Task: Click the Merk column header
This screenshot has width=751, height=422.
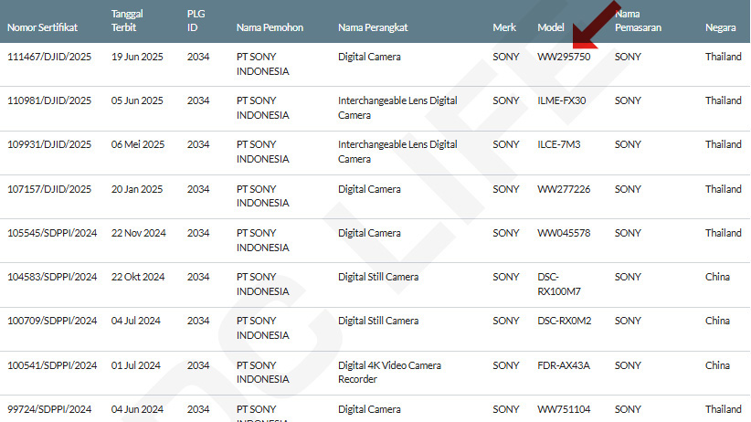Action: click(504, 27)
